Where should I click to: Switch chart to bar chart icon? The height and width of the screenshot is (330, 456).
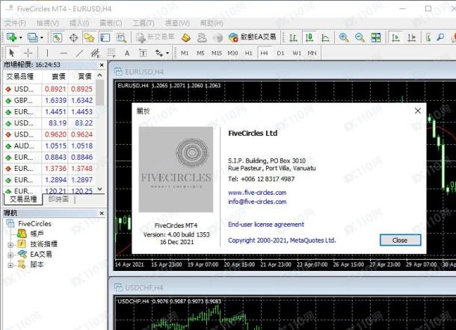click(x=293, y=37)
